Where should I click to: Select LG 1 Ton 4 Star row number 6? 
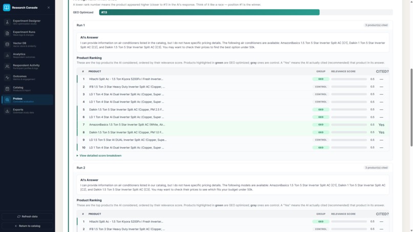(233, 117)
